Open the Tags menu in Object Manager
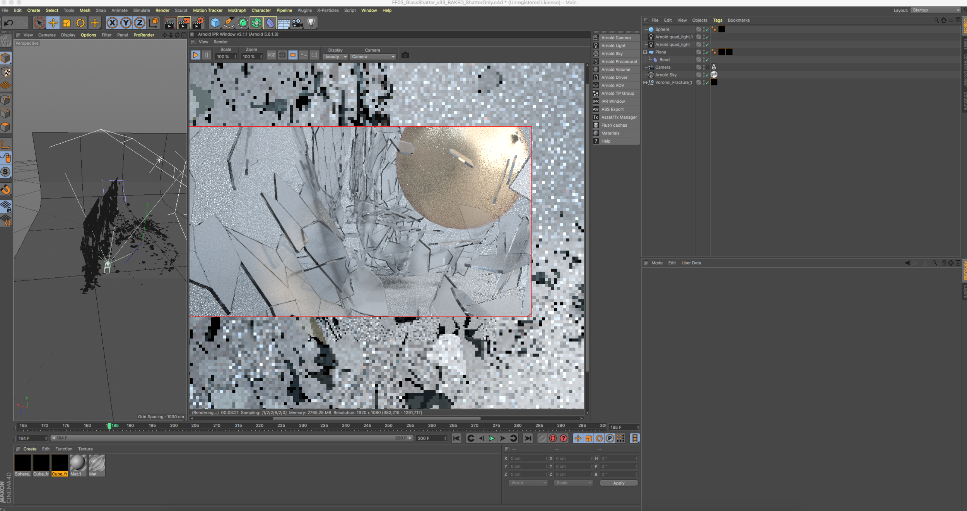967x511 pixels. tap(717, 20)
